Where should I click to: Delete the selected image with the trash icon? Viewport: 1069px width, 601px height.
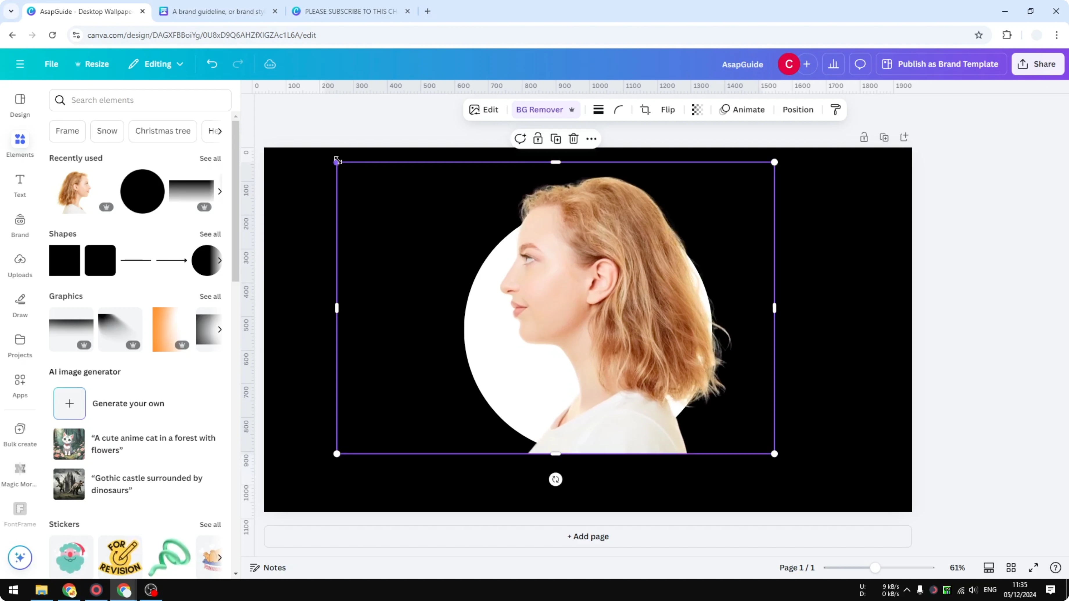click(x=573, y=138)
